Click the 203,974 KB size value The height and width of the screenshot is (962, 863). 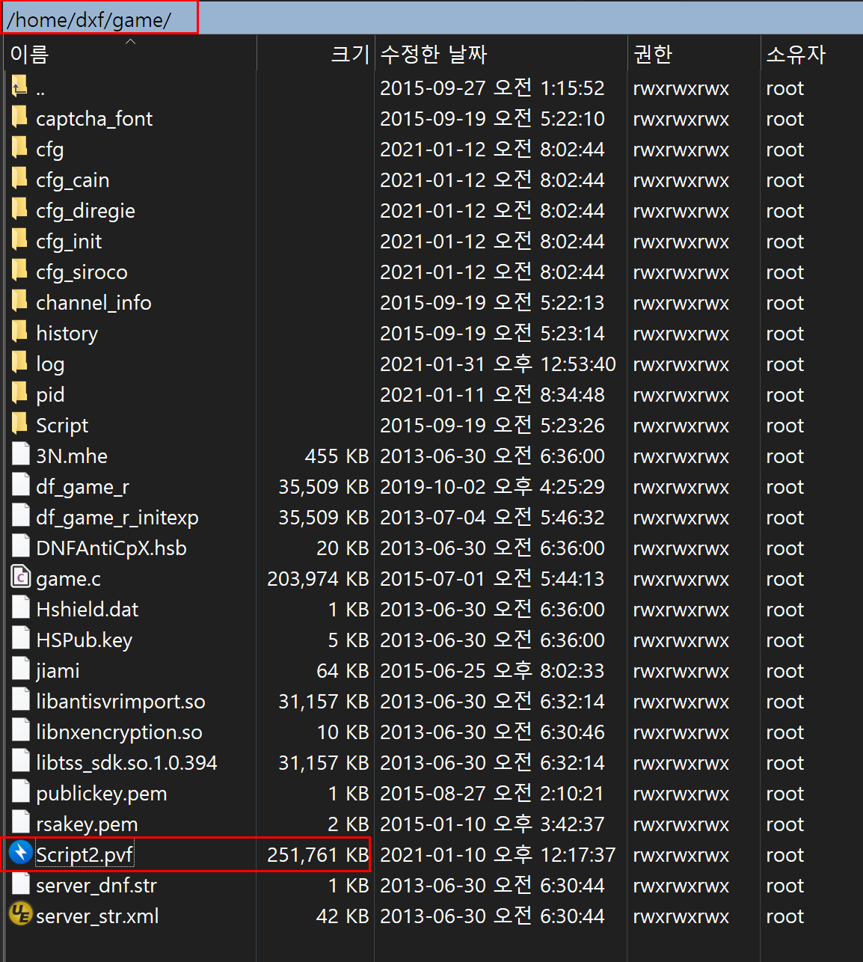[318, 578]
